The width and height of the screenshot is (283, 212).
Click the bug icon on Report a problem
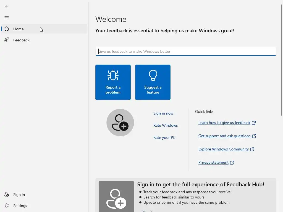pos(113,75)
